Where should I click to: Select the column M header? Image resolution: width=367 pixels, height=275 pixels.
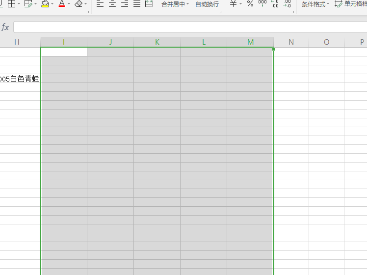pos(250,42)
